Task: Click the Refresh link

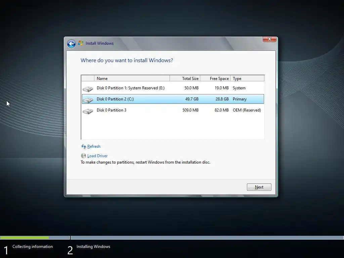Action: click(x=94, y=146)
